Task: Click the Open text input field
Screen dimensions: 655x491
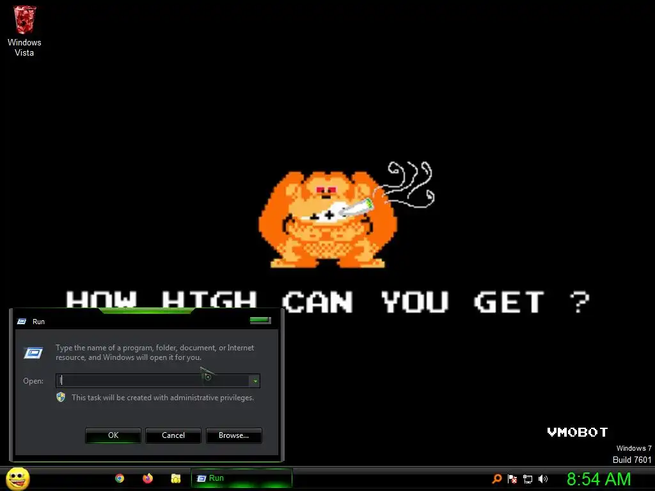Action: [x=153, y=380]
